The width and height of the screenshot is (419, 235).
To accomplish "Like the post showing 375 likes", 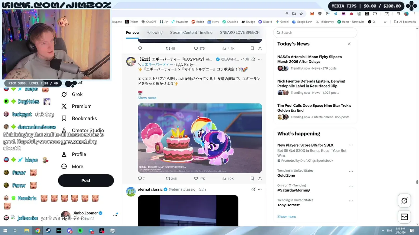I will coord(199,48).
